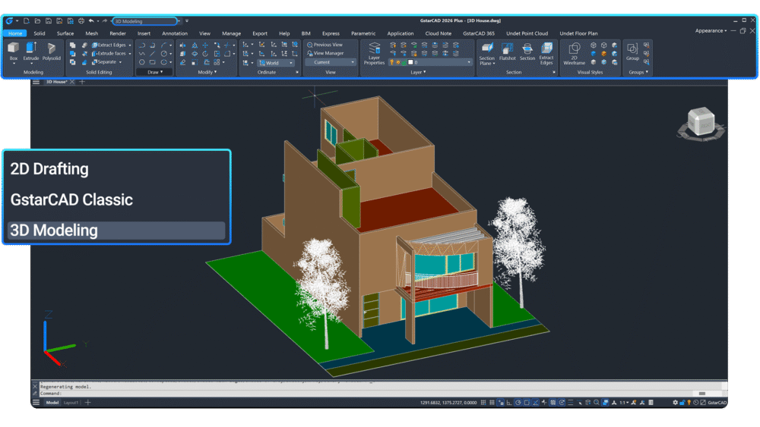Choose the Polysolid tool

click(52, 52)
